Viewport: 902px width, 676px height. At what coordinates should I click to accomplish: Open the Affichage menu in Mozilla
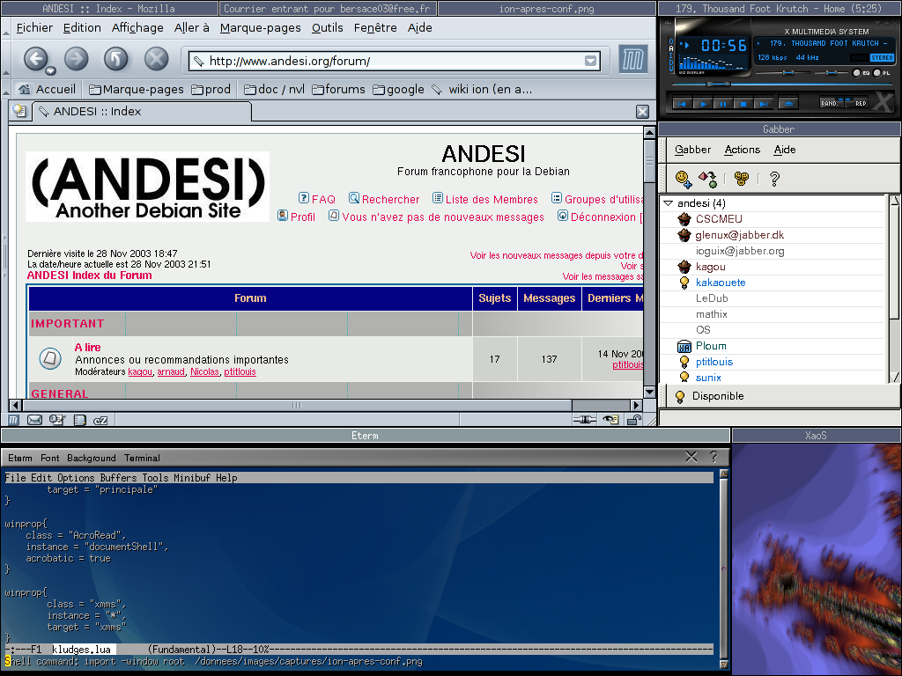pyautogui.click(x=137, y=27)
